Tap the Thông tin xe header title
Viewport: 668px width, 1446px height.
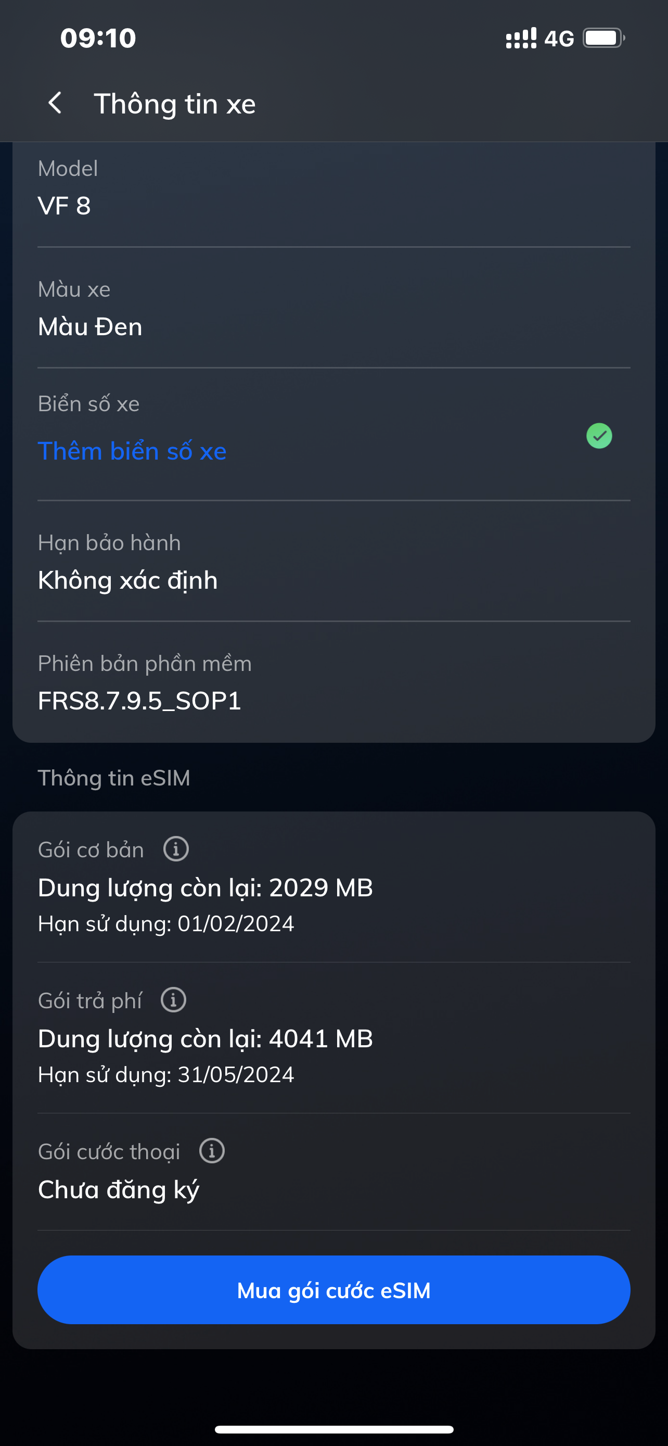[174, 104]
